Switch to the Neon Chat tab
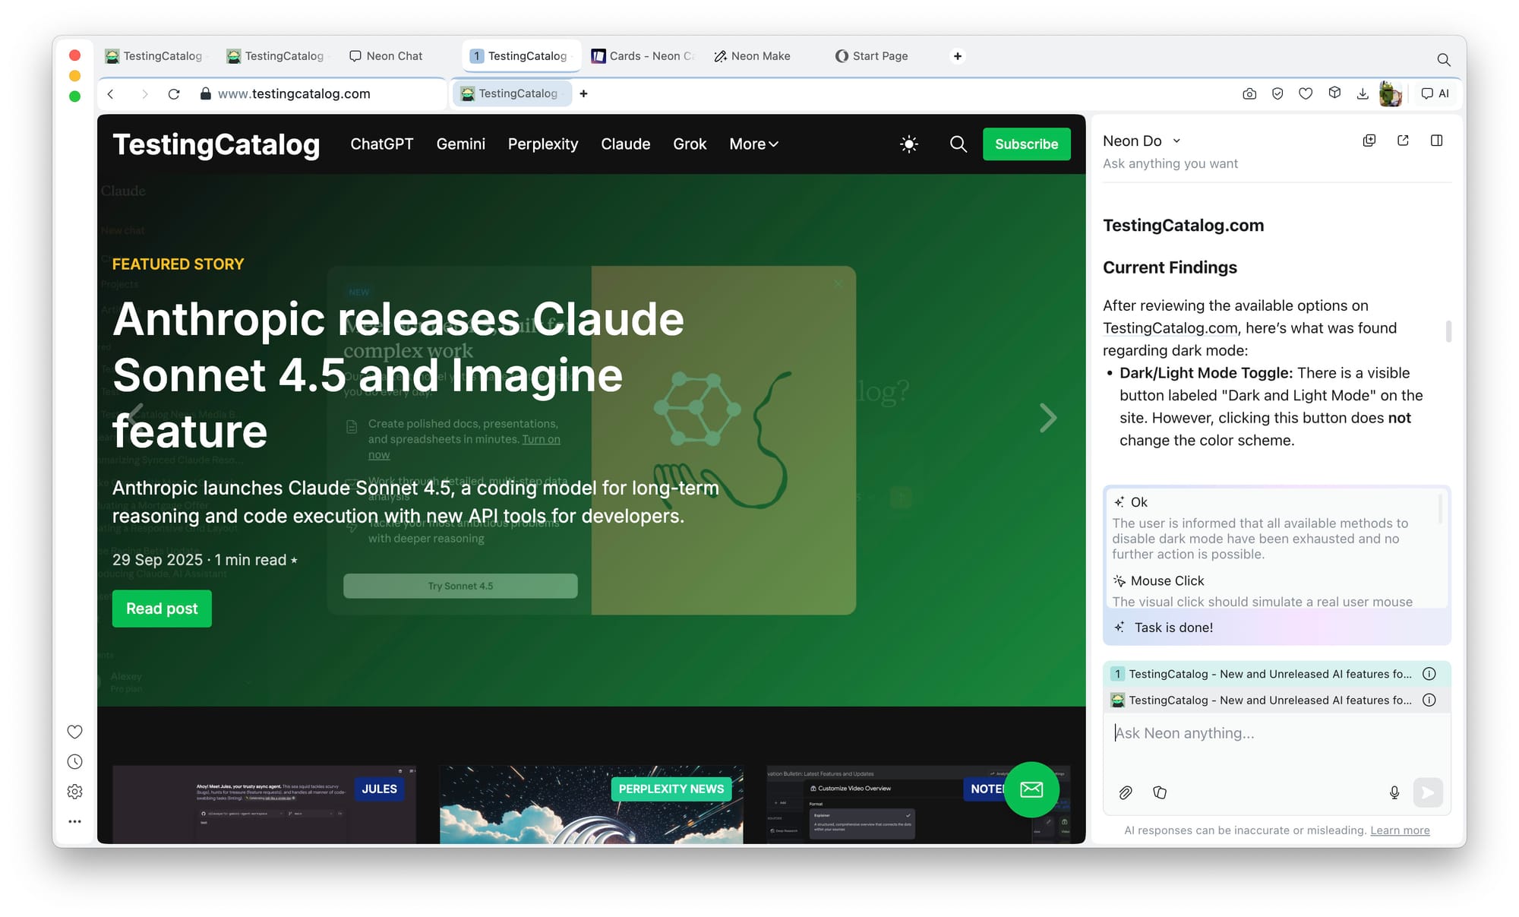 click(386, 55)
